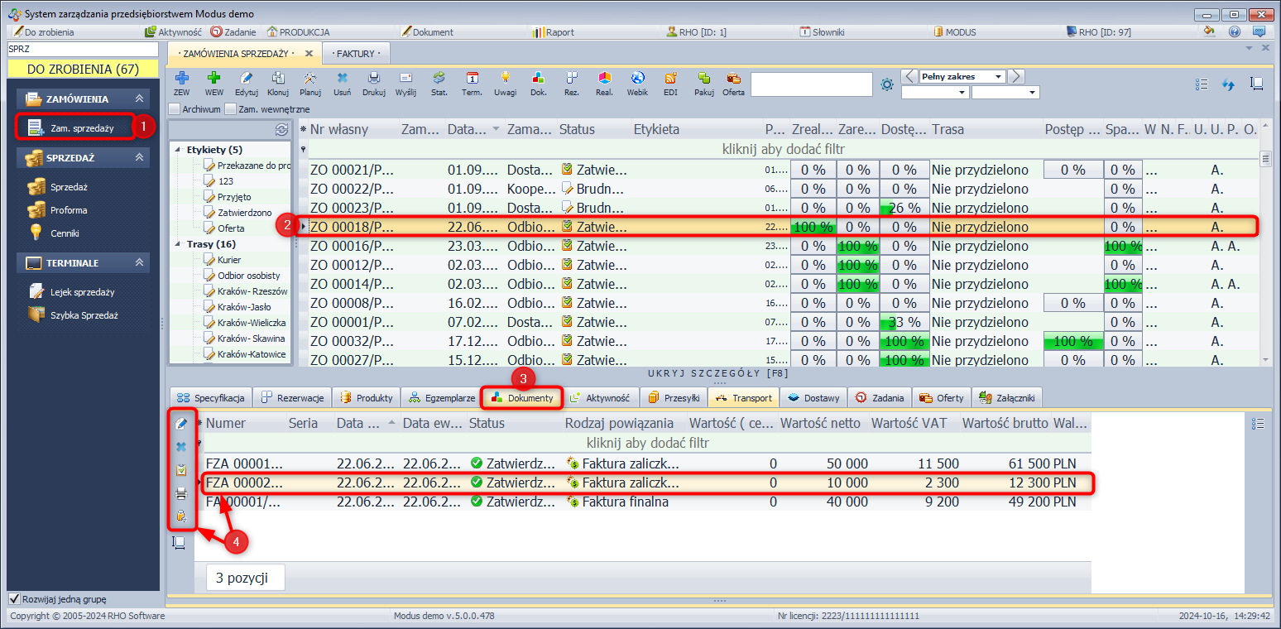The height and width of the screenshot is (629, 1281).
Task: Click the Usuń delete icon in toolbar
Action: click(x=342, y=78)
